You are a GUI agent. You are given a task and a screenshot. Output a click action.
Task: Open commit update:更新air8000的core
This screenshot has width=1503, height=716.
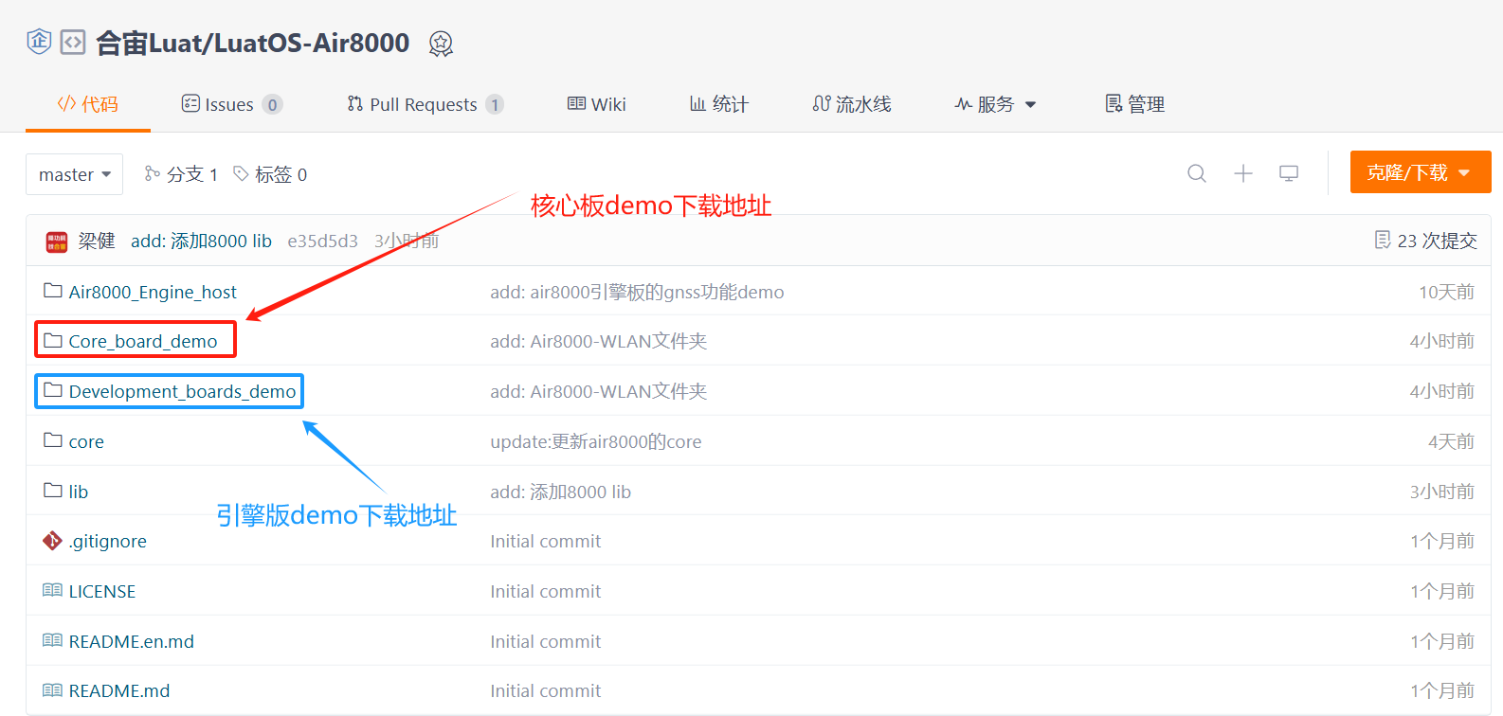596,441
